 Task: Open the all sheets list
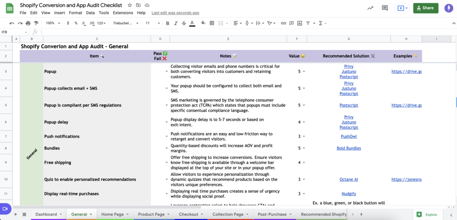[24, 214]
